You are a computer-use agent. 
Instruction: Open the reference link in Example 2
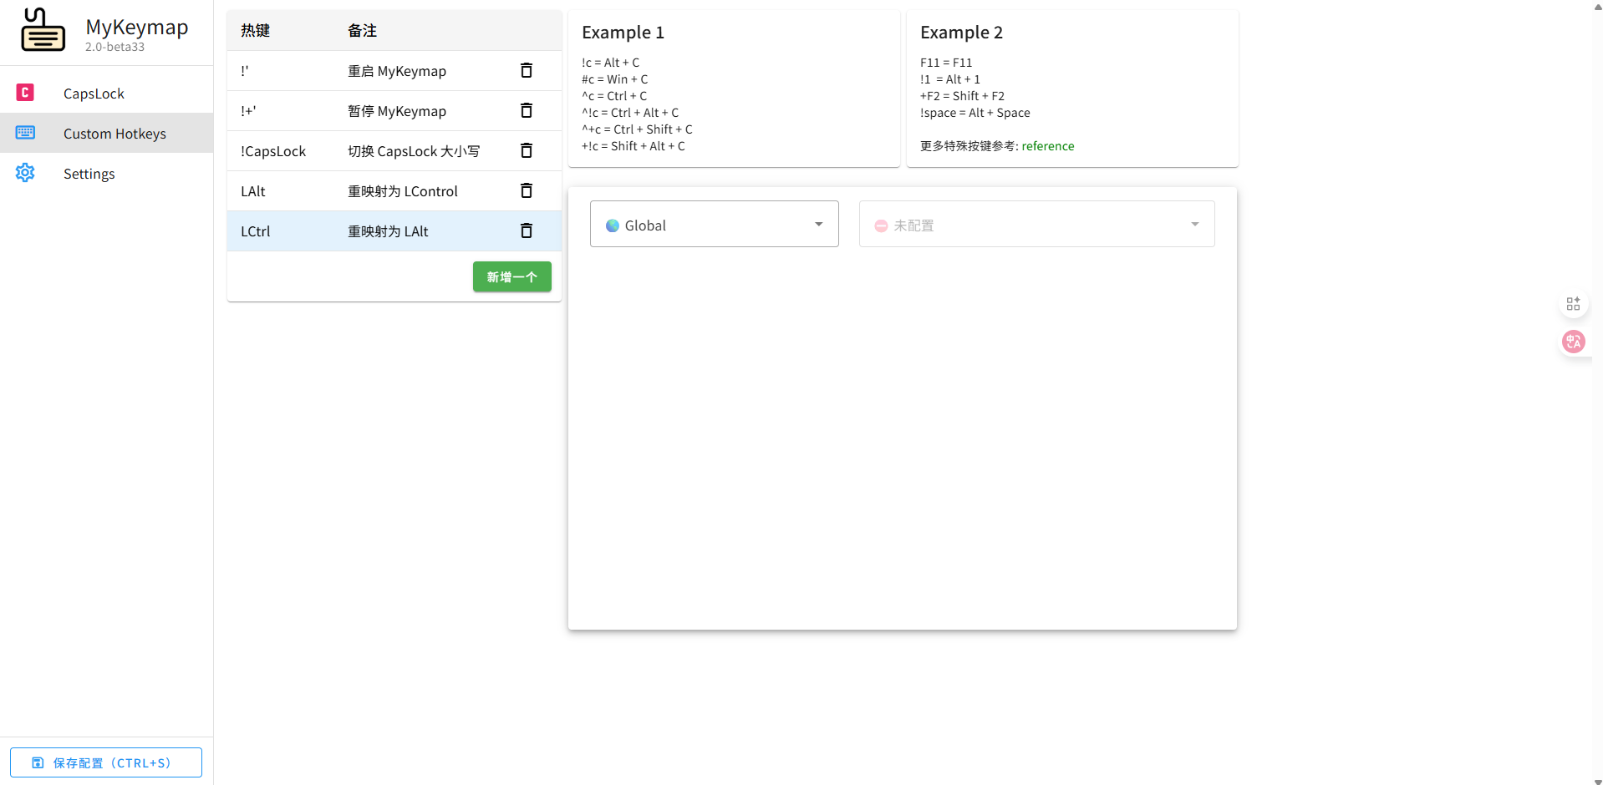pyautogui.click(x=1047, y=146)
